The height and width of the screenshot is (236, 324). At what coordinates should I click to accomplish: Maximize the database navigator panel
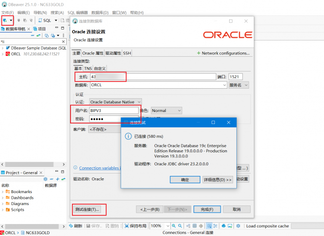point(62,28)
